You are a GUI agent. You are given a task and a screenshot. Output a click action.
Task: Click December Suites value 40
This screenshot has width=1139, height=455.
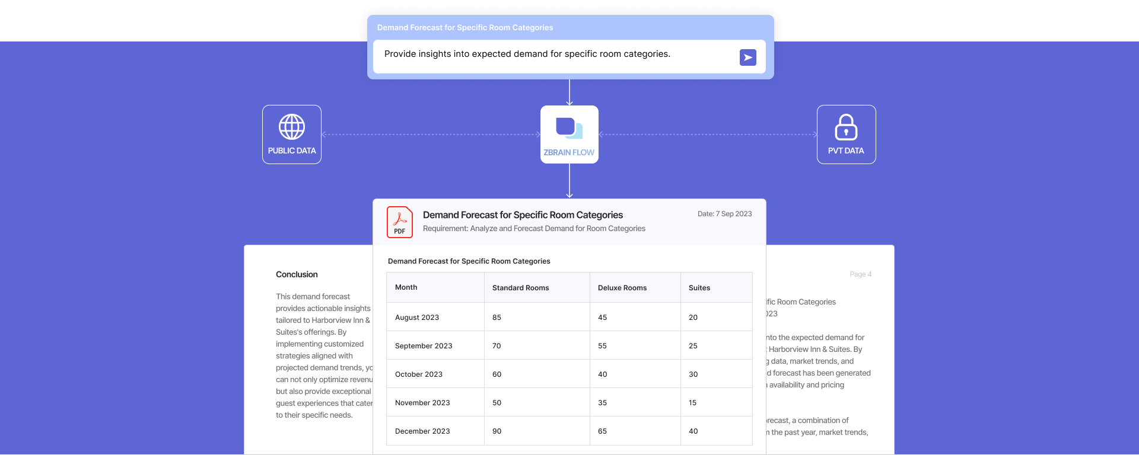pyautogui.click(x=693, y=431)
